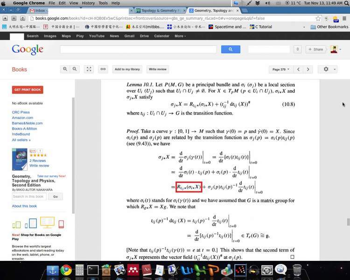
Task: Bookmark this page with the star icon
Action: tap(318, 19)
